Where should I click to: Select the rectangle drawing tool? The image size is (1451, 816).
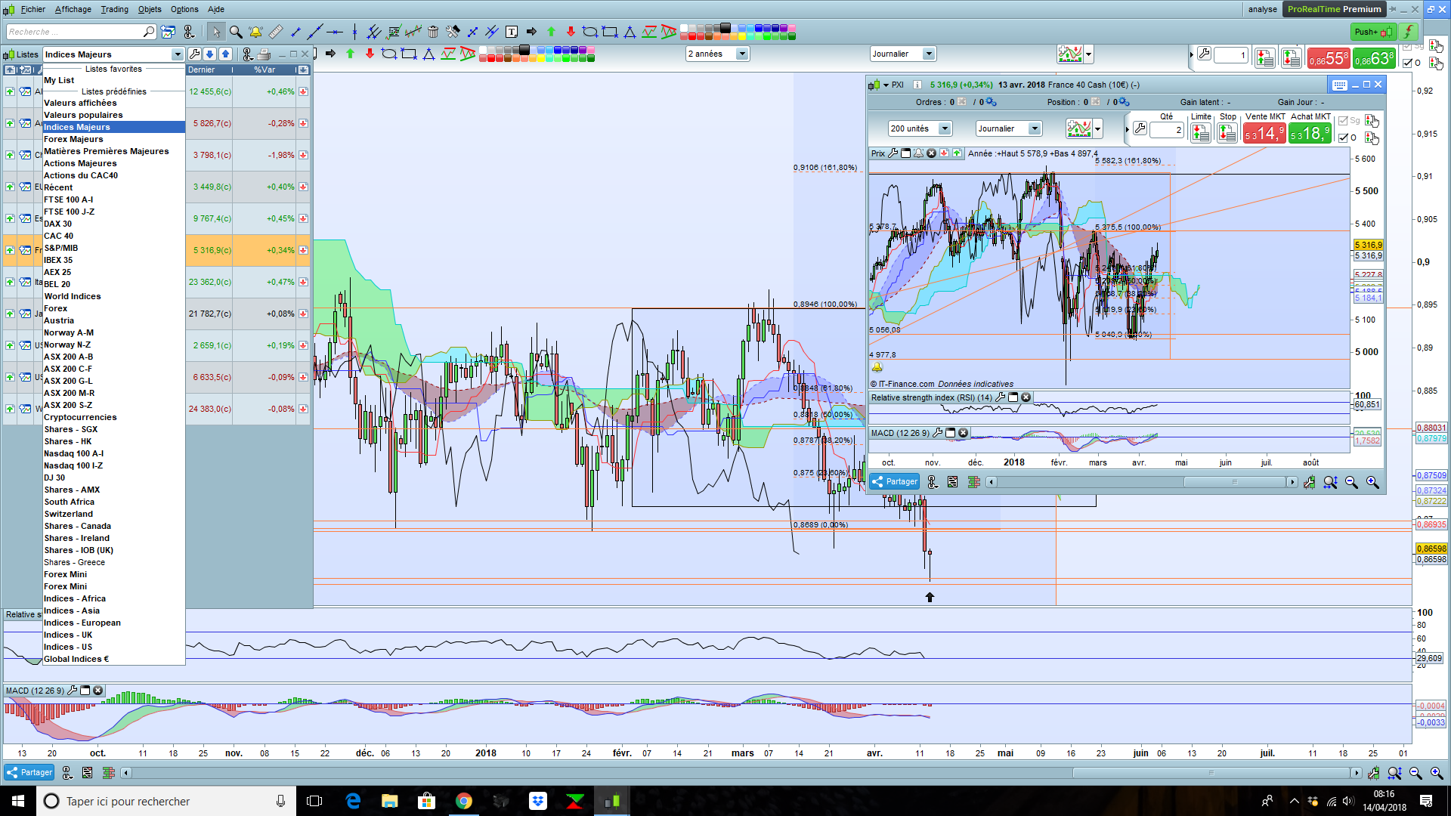click(x=610, y=32)
